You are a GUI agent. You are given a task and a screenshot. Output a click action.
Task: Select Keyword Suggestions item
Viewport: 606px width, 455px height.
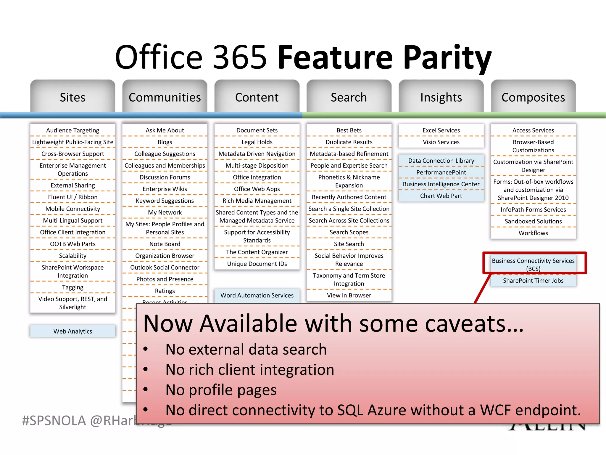click(x=165, y=201)
